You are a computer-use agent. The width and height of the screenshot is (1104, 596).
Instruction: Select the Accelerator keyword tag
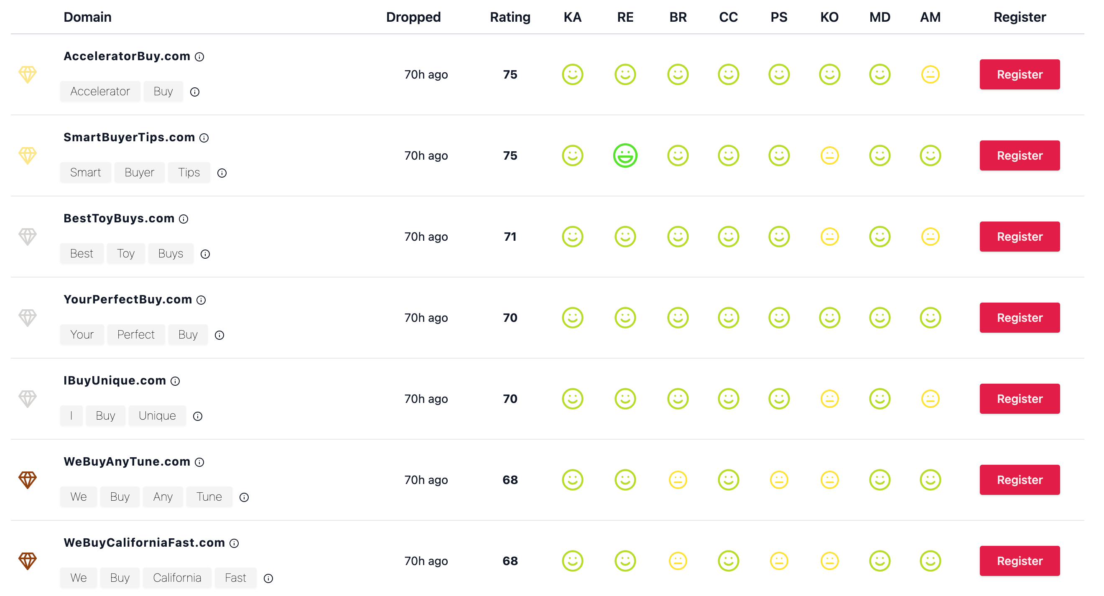tap(100, 91)
